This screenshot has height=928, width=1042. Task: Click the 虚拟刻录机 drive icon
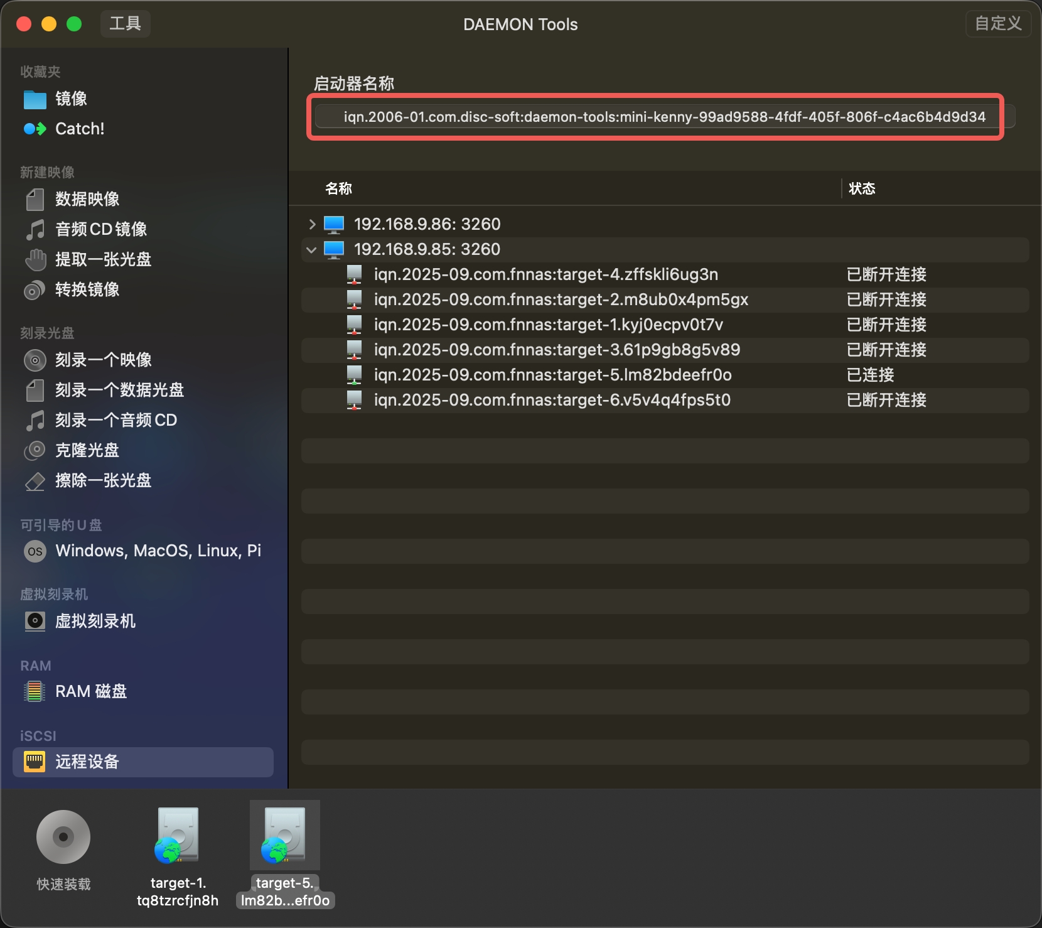coord(35,621)
